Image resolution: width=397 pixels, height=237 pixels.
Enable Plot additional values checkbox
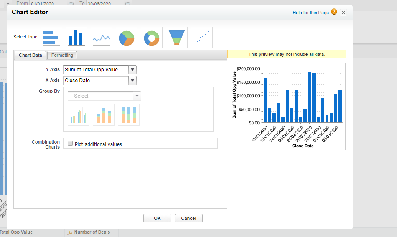pos(70,144)
